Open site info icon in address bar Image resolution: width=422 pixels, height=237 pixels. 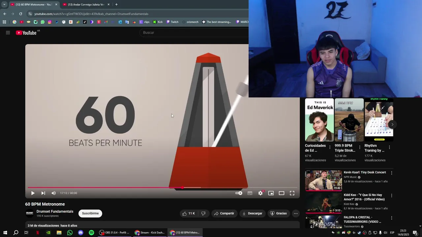(30, 14)
